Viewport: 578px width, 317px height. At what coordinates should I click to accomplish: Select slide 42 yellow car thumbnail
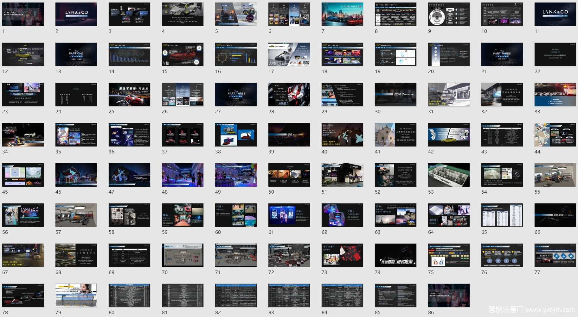coord(449,135)
